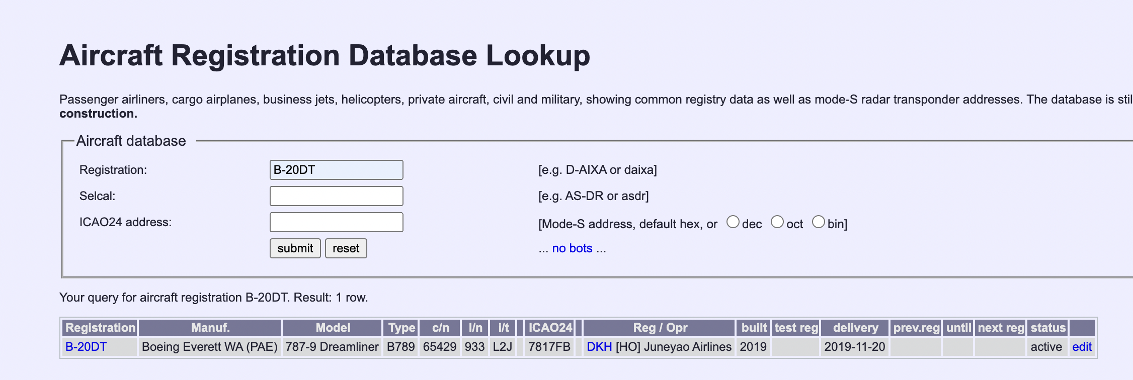
Task: Click the edit link in results row
Action: tap(1082, 347)
